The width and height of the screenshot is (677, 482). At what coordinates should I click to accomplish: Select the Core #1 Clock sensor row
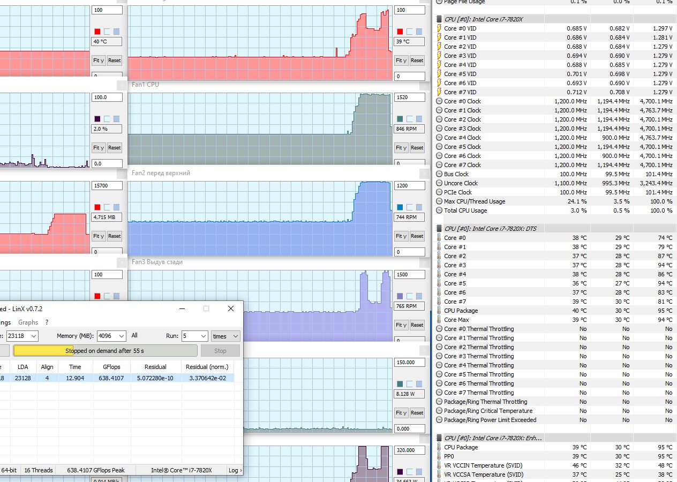coord(554,110)
